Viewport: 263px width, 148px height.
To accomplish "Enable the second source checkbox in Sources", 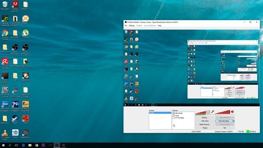I will point(173,116).
